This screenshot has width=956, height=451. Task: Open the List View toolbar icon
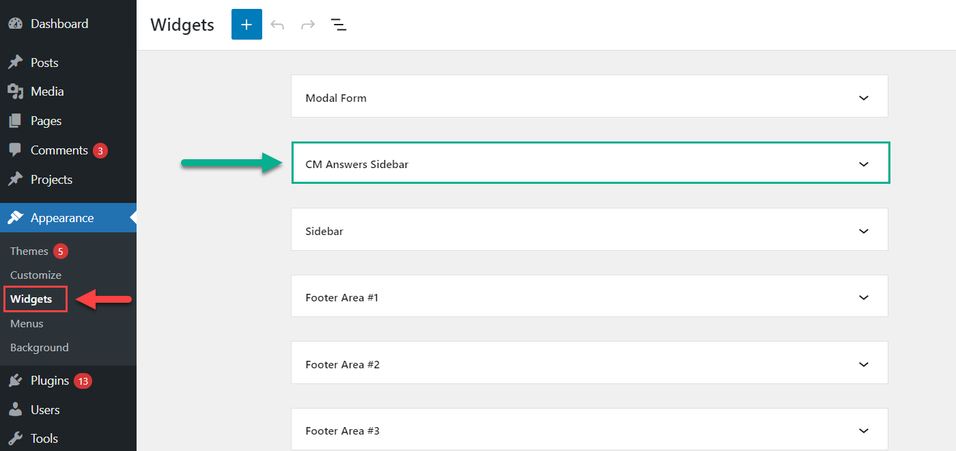(x=339, y=25)
